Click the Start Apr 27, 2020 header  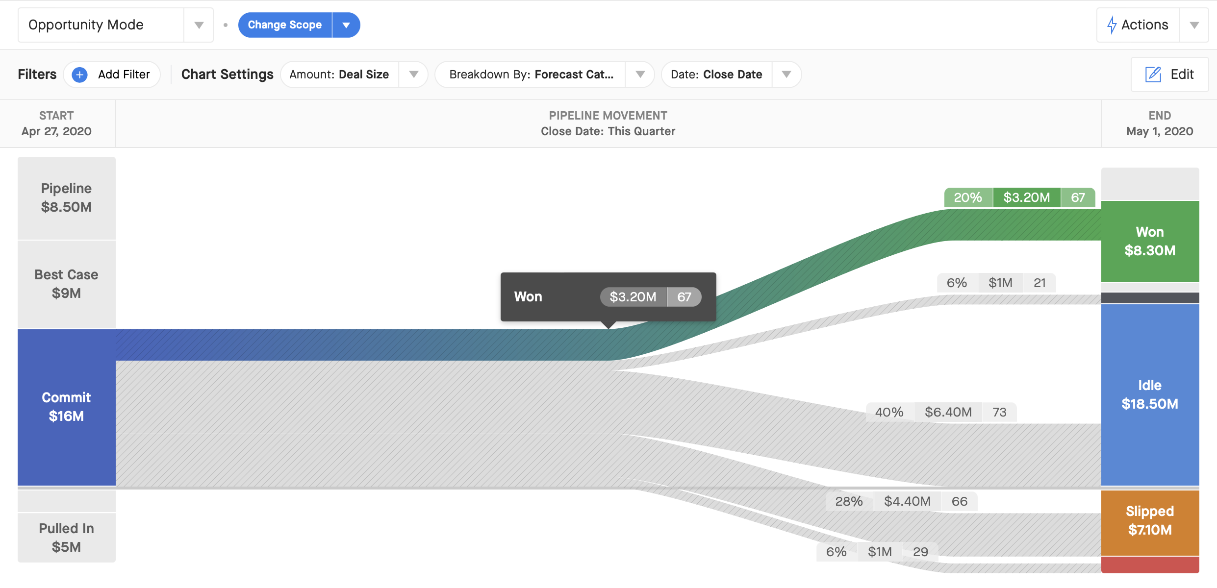(57, 123)
